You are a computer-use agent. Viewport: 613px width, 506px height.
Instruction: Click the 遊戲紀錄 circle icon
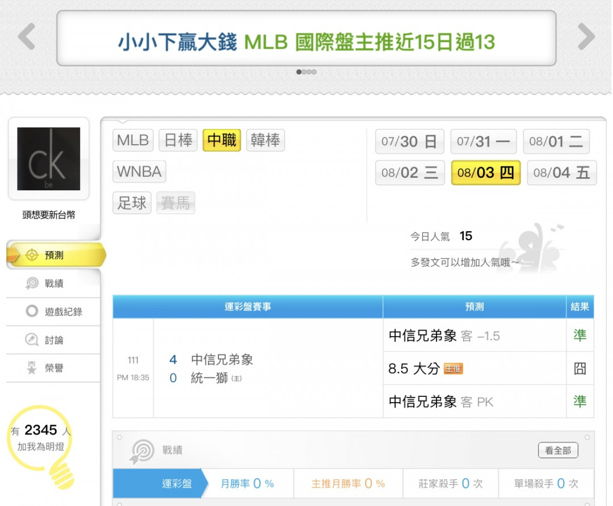click(x=32, y=311)
